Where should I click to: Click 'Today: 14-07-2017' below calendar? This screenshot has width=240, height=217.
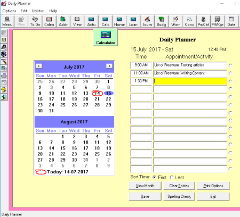coord(68,172)
